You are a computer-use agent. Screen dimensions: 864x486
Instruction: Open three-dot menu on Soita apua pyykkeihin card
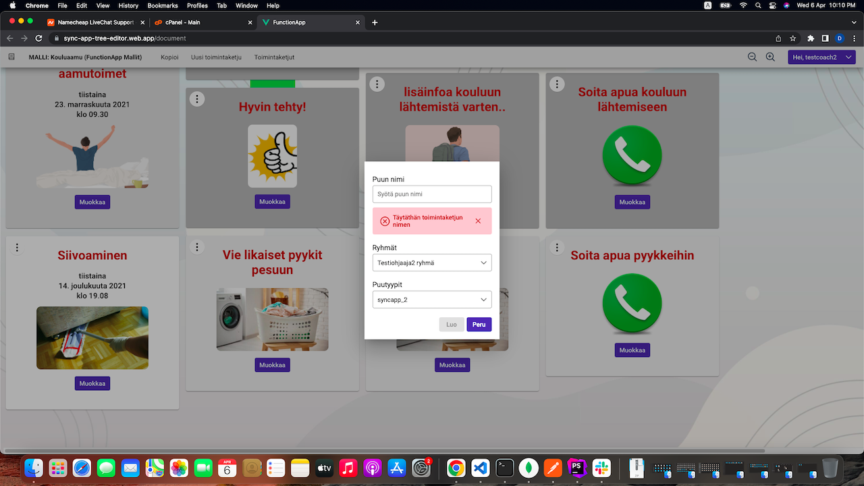pos(556,248)
